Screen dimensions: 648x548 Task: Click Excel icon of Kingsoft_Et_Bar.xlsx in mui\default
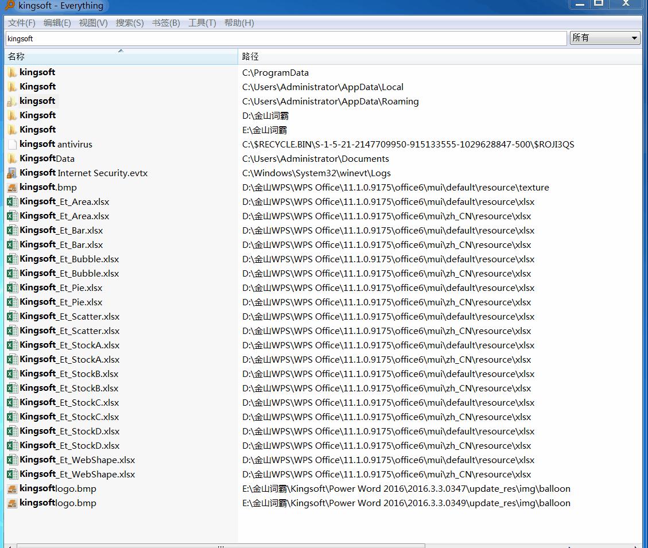[13, 230]
